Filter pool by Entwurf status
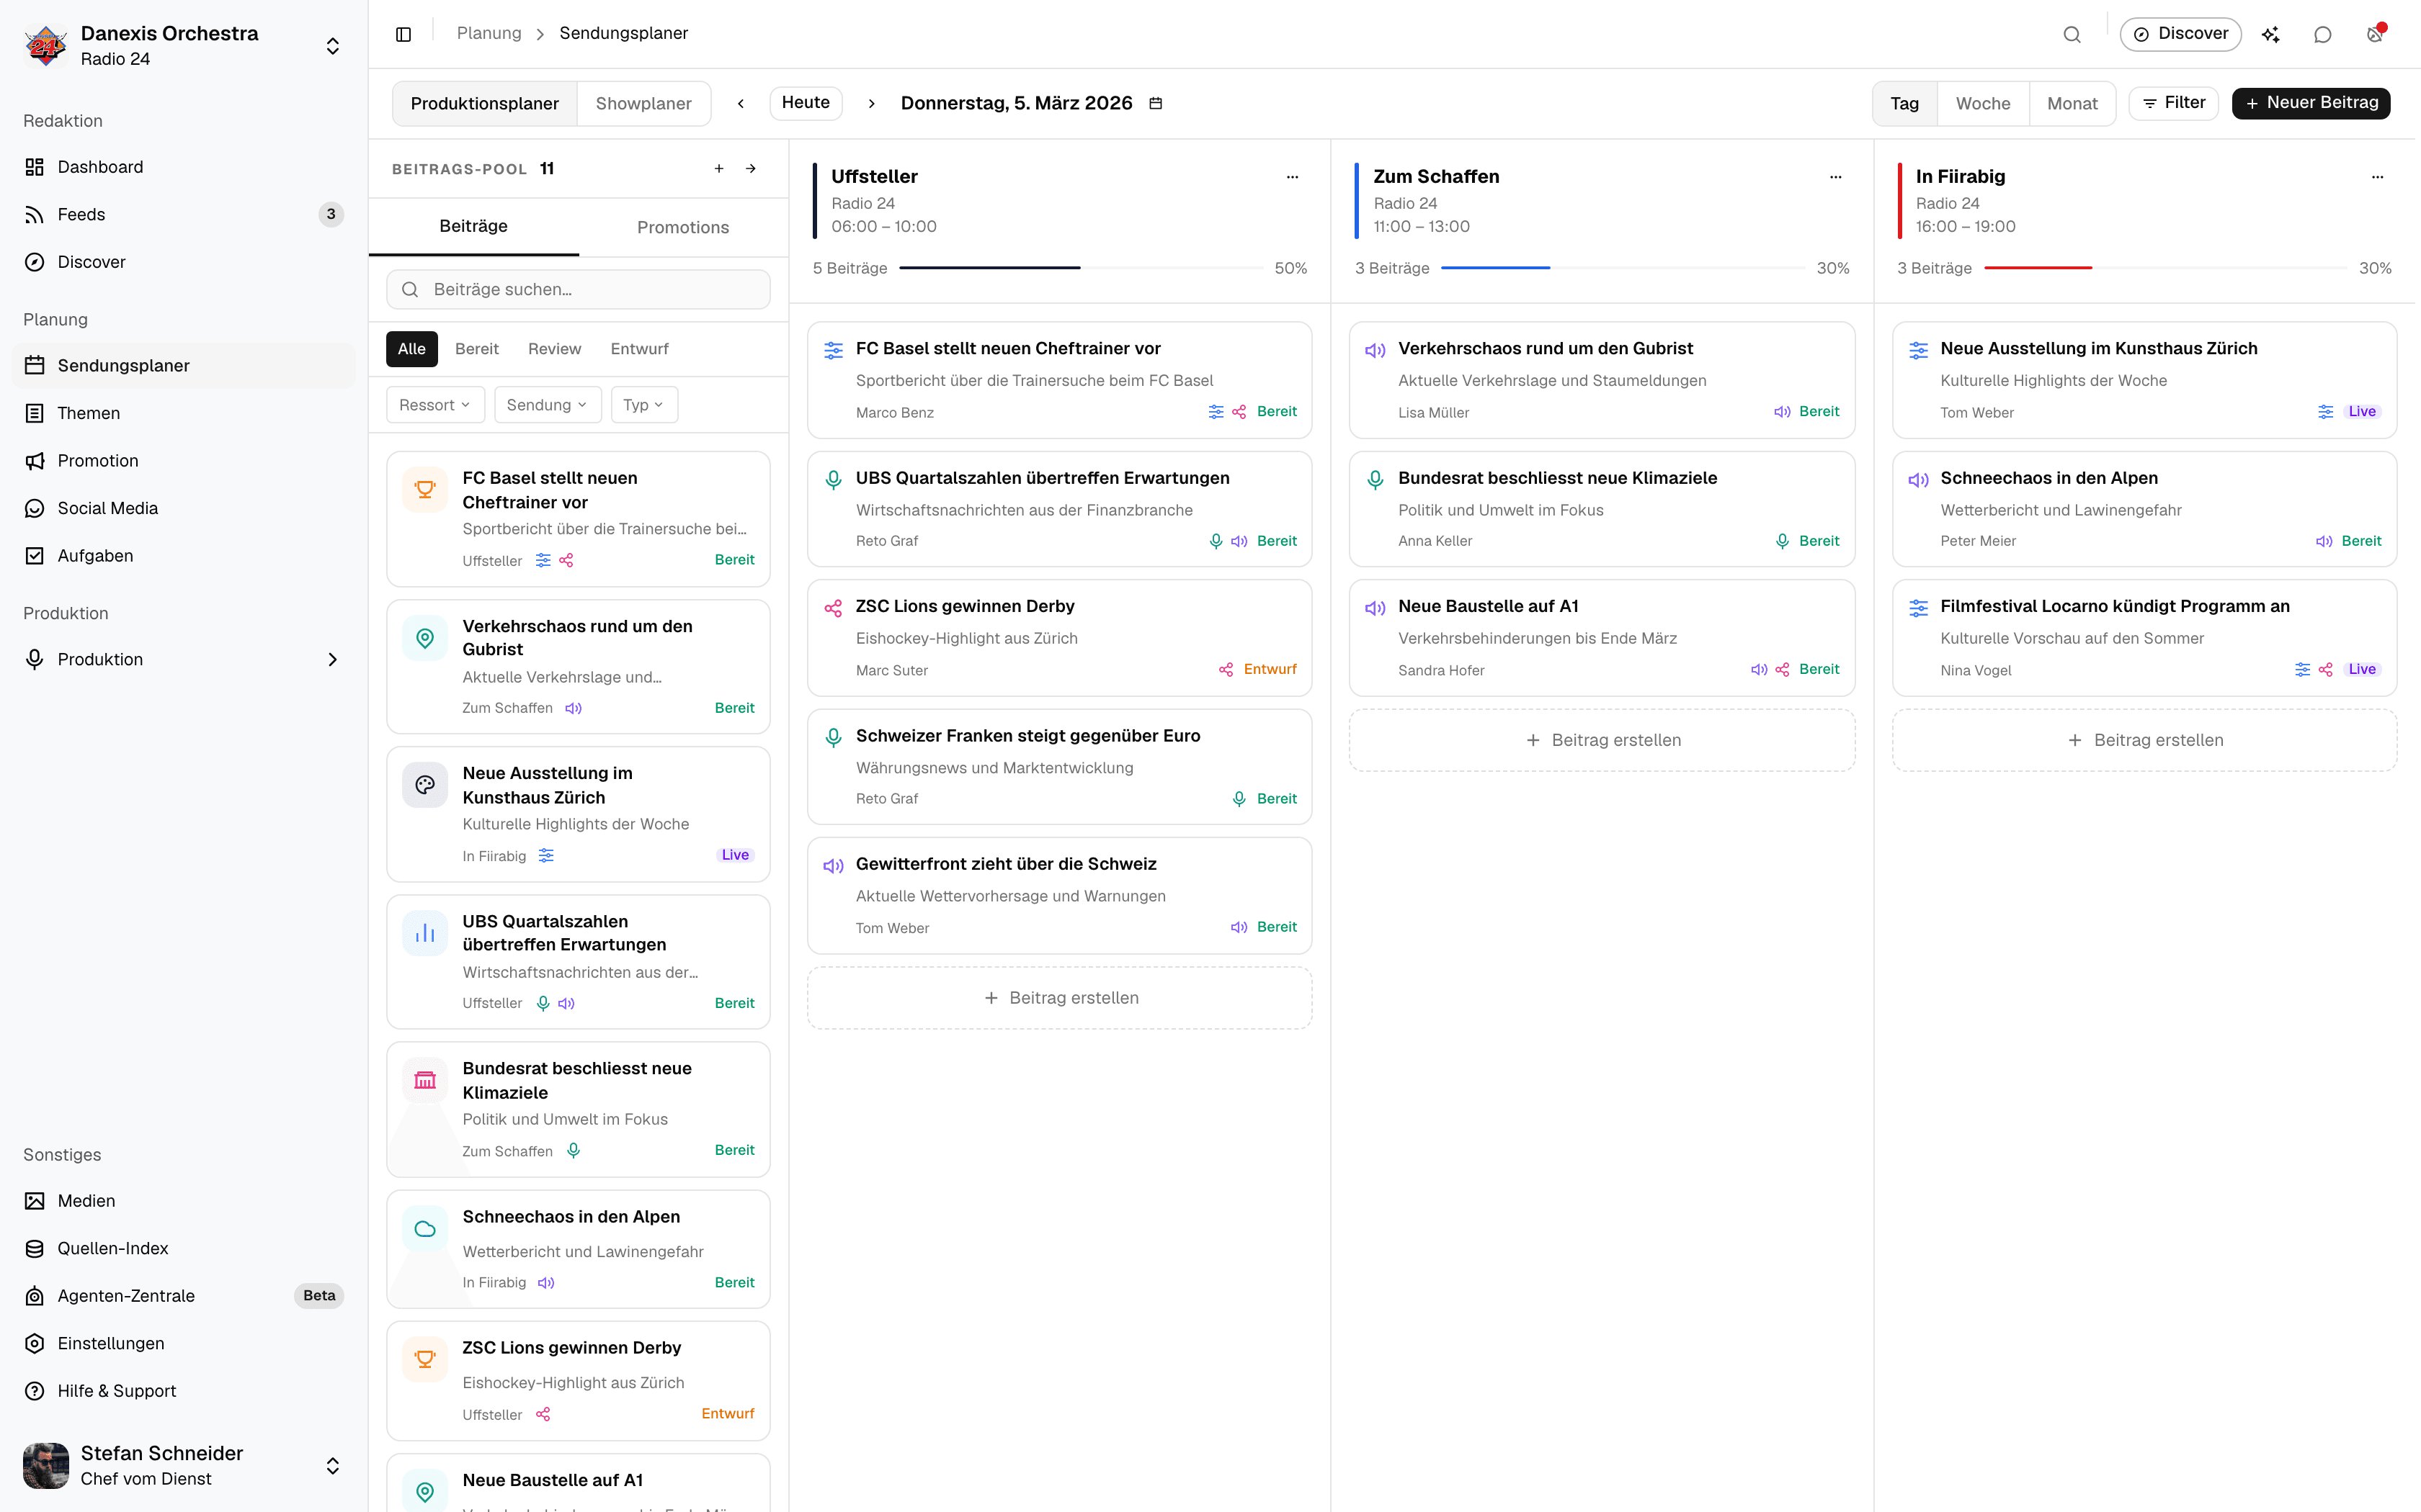The image size is (2421, 1512). click(639, 349)
